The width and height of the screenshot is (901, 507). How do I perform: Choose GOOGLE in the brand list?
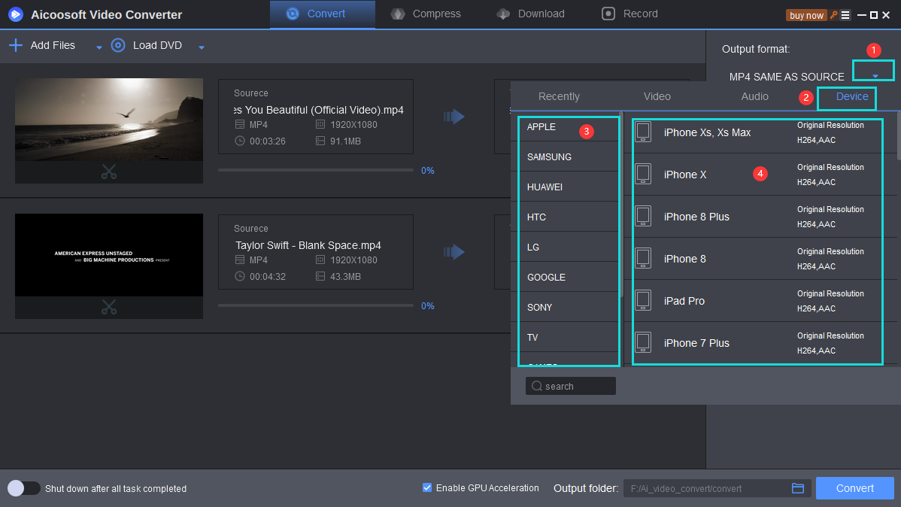pyautogui.click(x=566, y=277)
